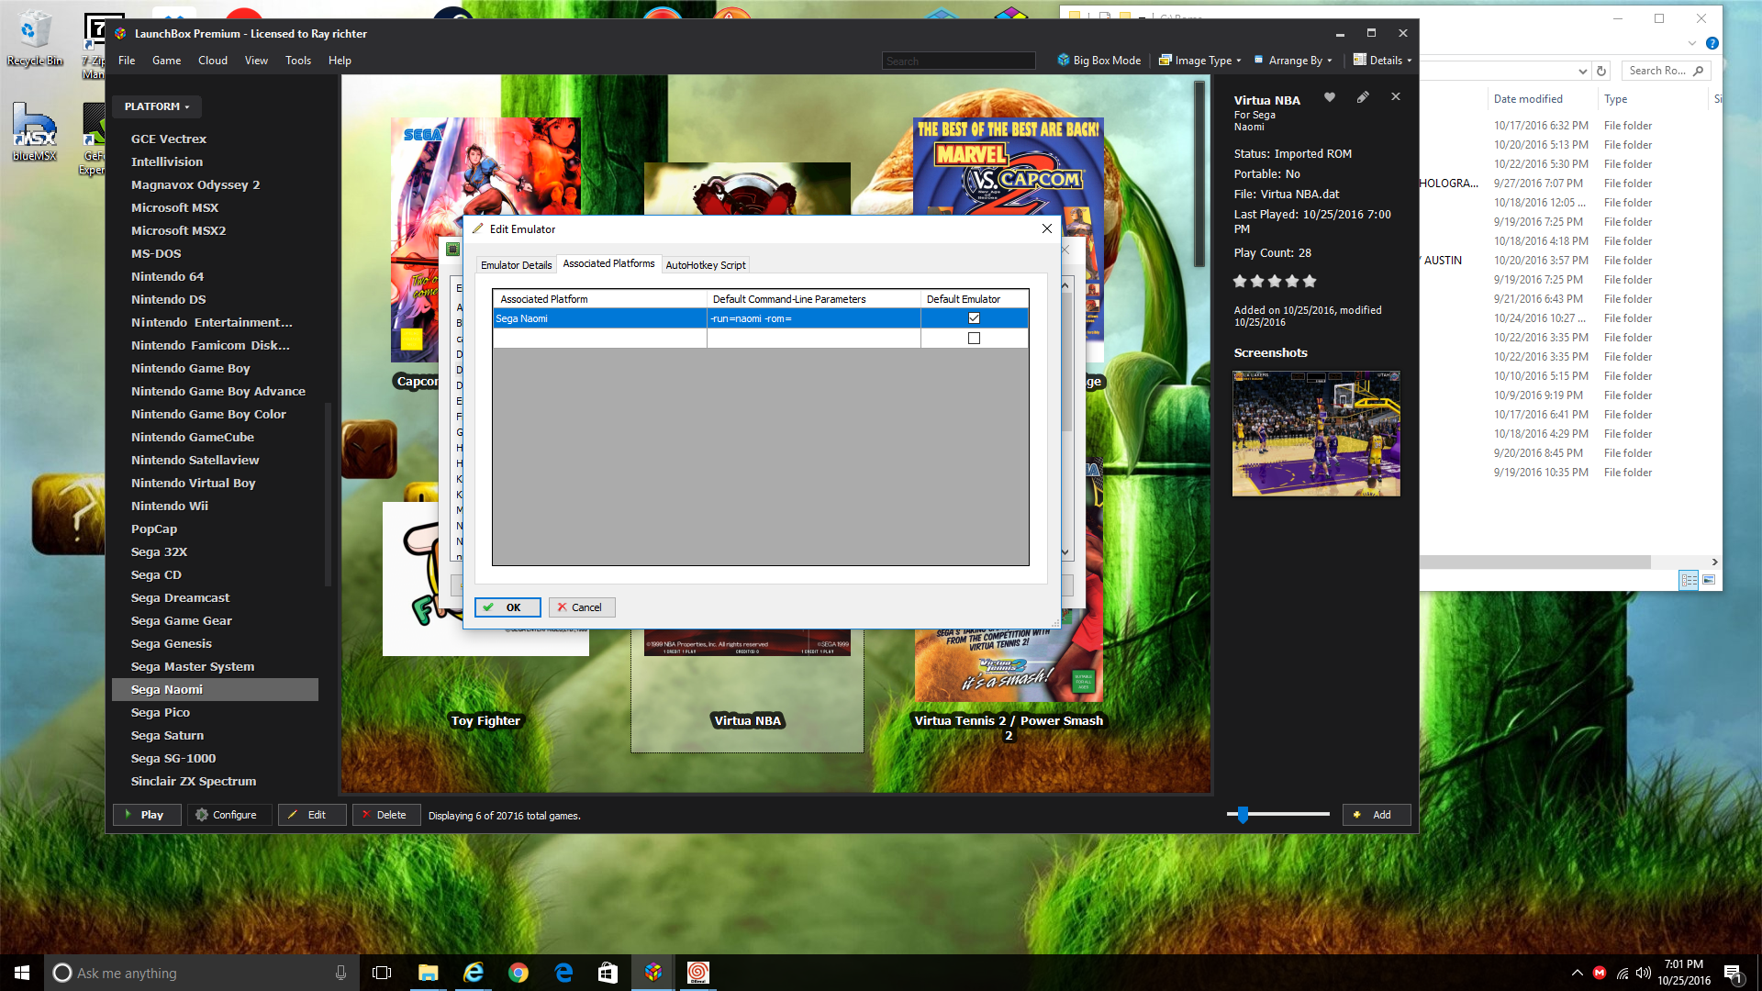Select Nintendo 64 platform
Image resolution: width=1762 pixels, height=991 pixels.
[x=167, y=276]
